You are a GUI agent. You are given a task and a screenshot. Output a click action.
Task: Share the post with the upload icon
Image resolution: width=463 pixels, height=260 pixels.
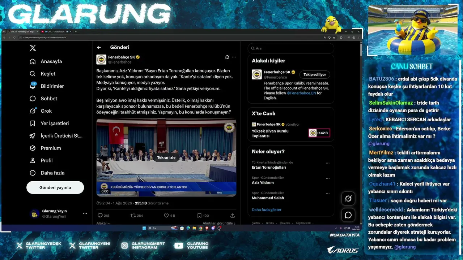click(233, 216)
